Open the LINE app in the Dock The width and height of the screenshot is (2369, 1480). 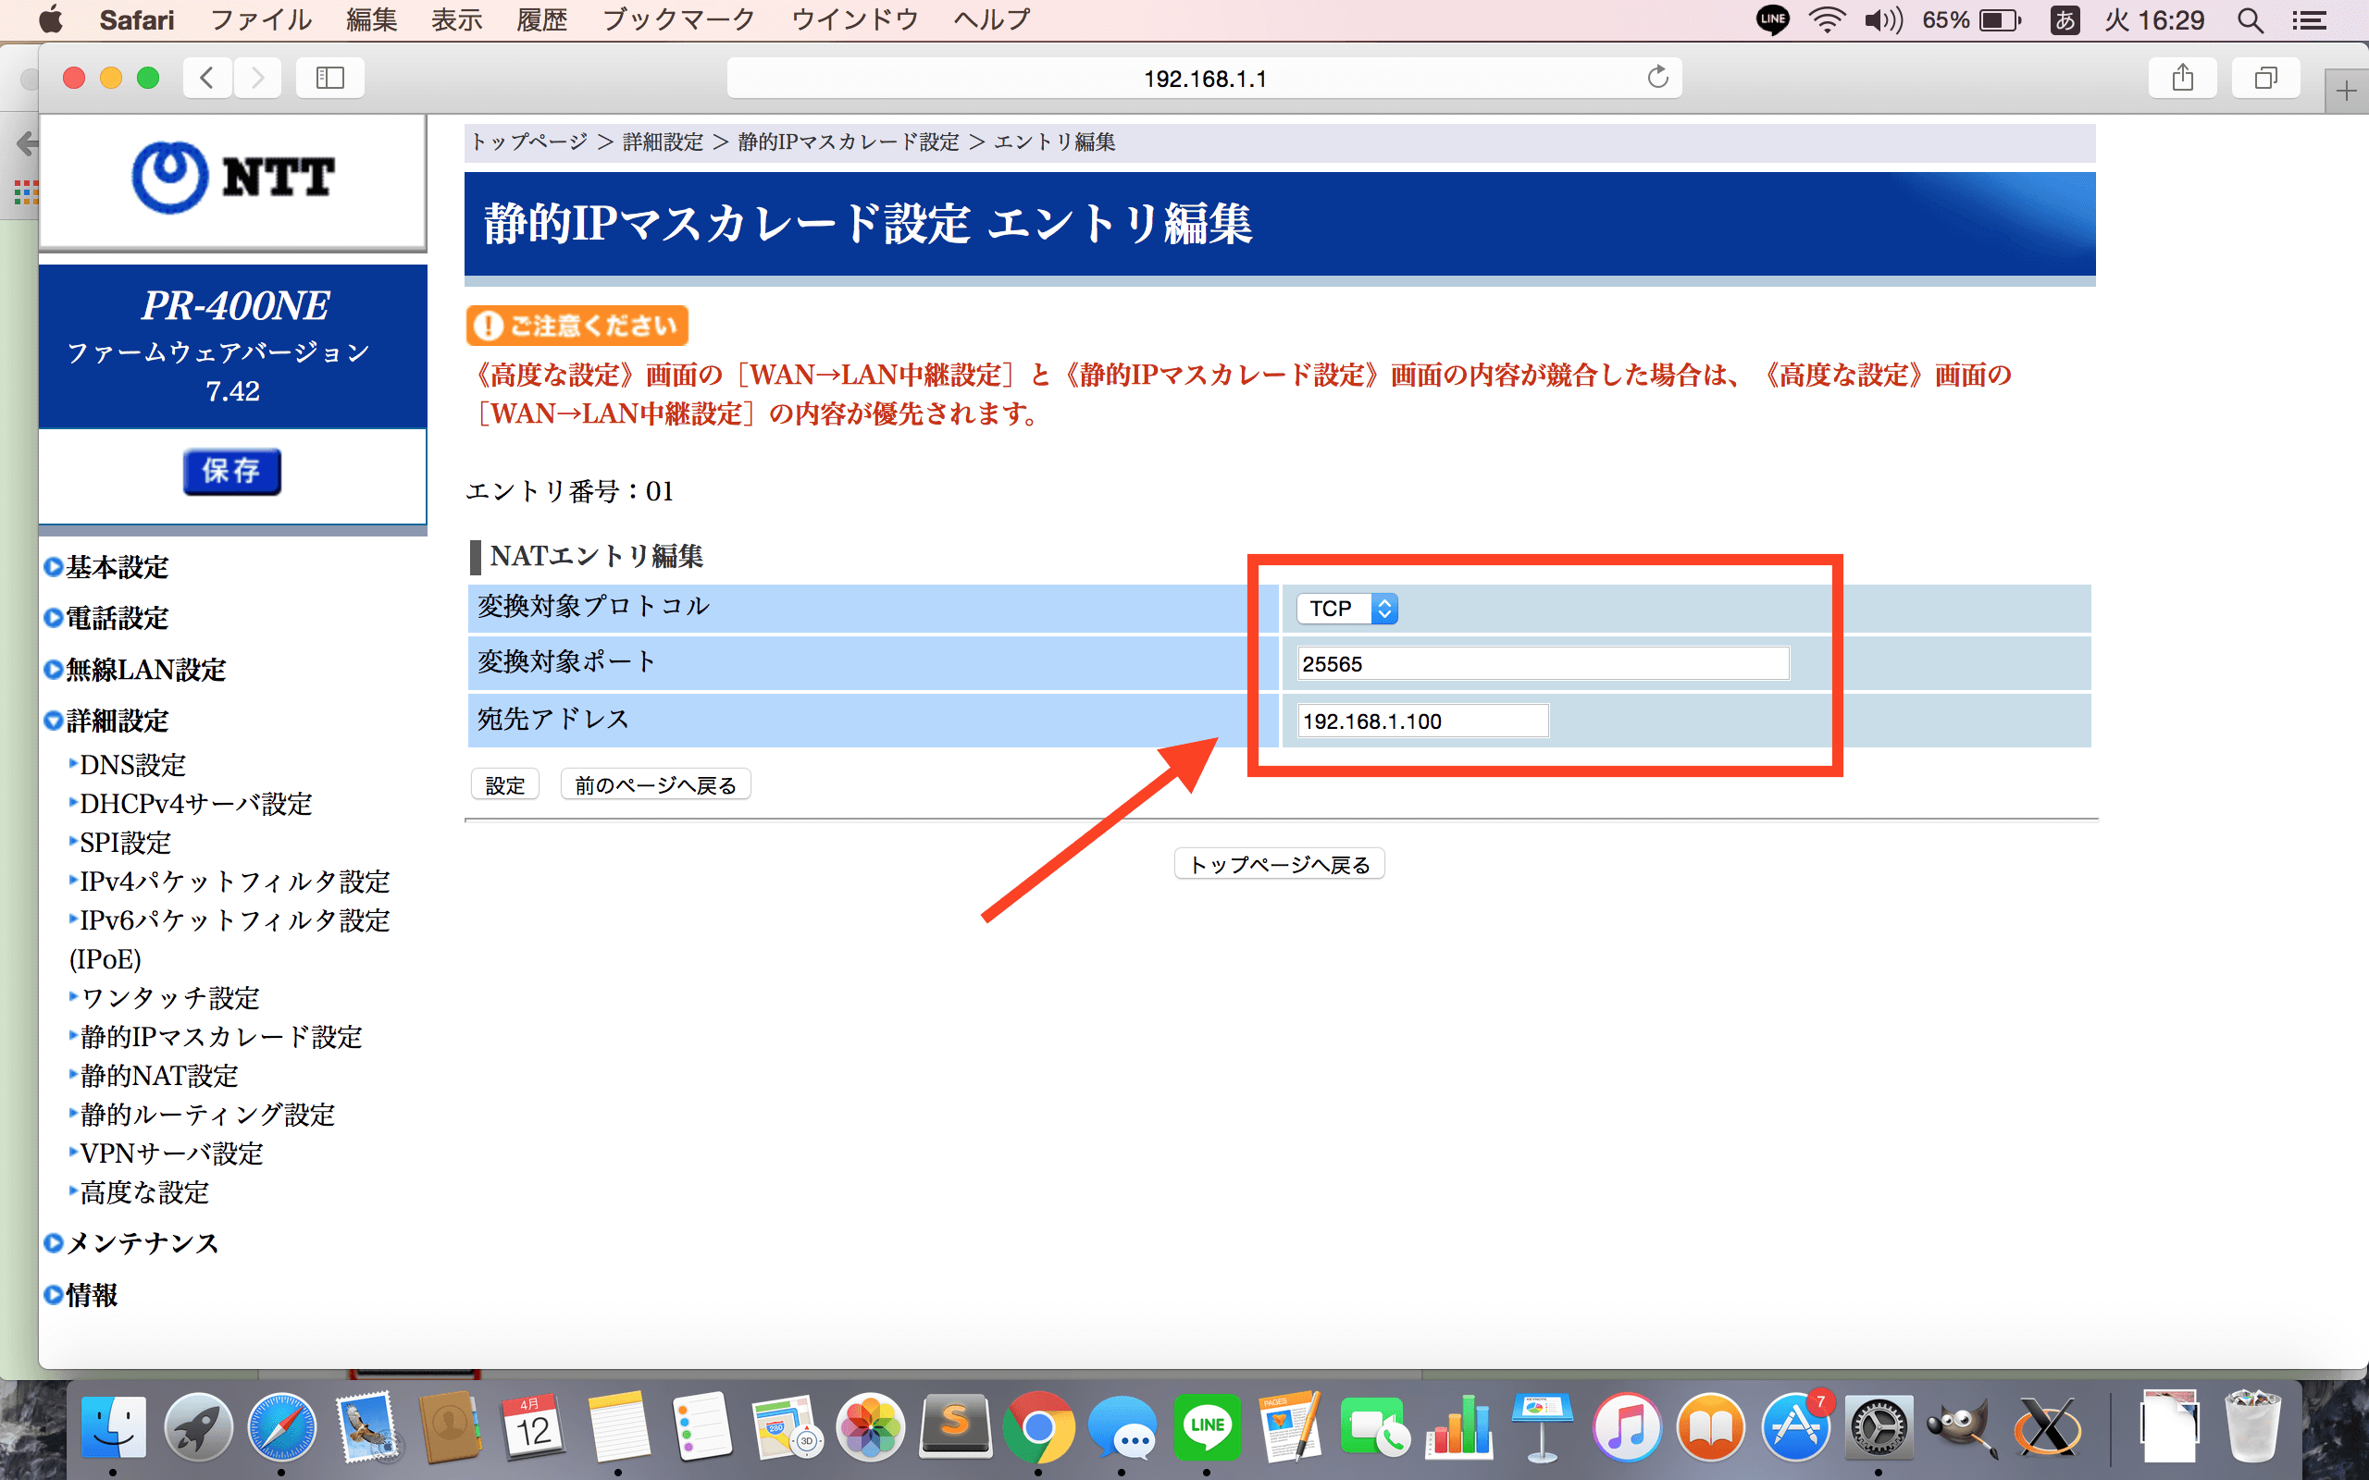point(1209,1427)
